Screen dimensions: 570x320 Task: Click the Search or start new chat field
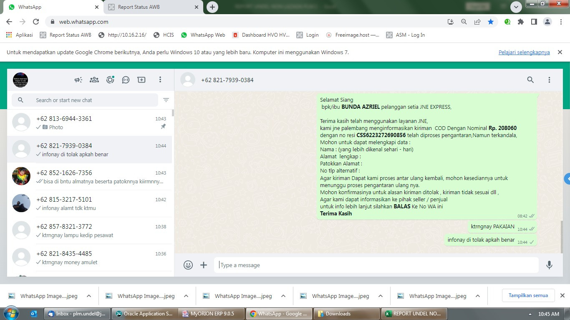85,100
